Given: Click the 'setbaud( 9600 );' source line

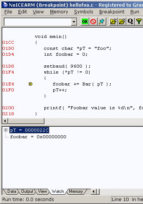Looking at the screenshot, I should [x=67, y=66].
